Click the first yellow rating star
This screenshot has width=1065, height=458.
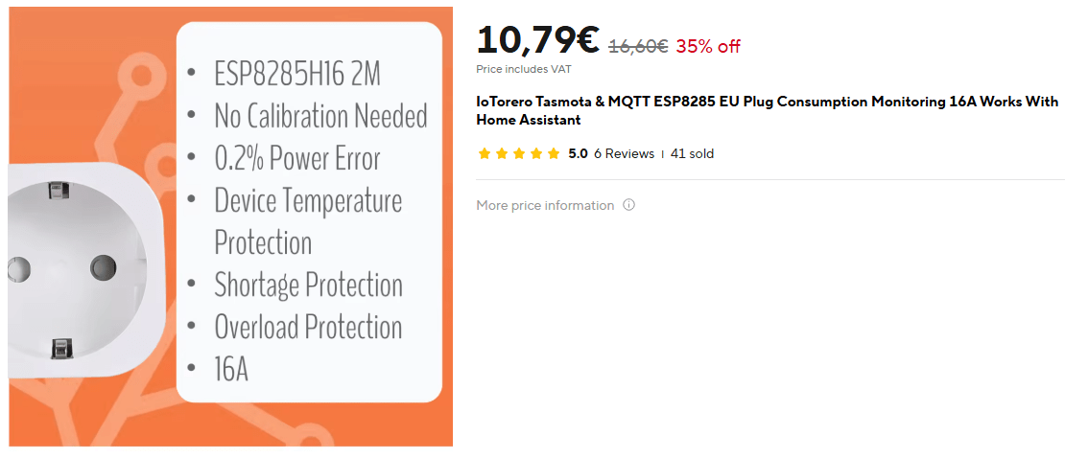click(x=484, y=153)
